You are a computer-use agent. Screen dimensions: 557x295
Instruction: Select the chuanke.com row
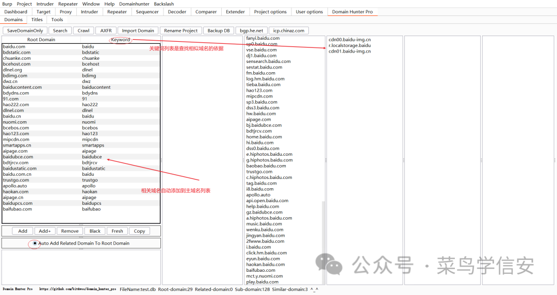tap(81, 58)
